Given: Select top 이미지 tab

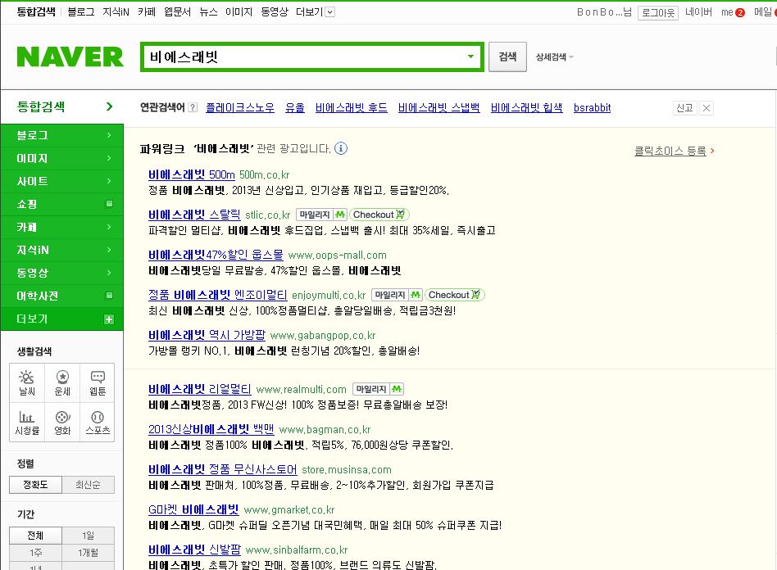Looking at the screenshot, I should (x=239, y=12).
